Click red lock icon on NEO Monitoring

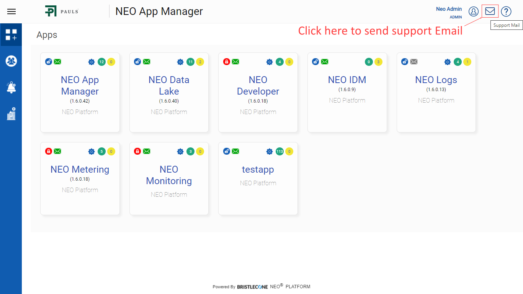(x=137, y=151)
